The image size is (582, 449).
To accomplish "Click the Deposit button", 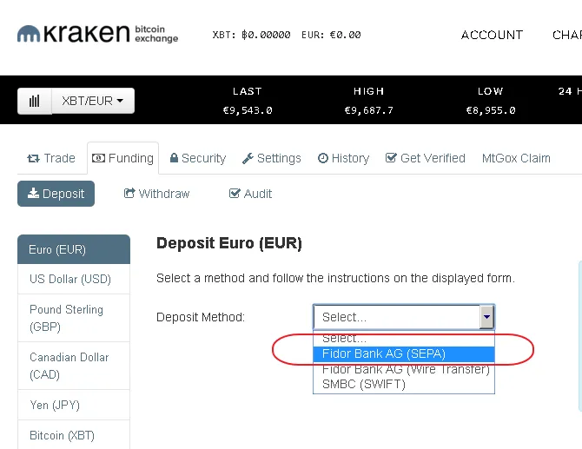I will [56, 194].
